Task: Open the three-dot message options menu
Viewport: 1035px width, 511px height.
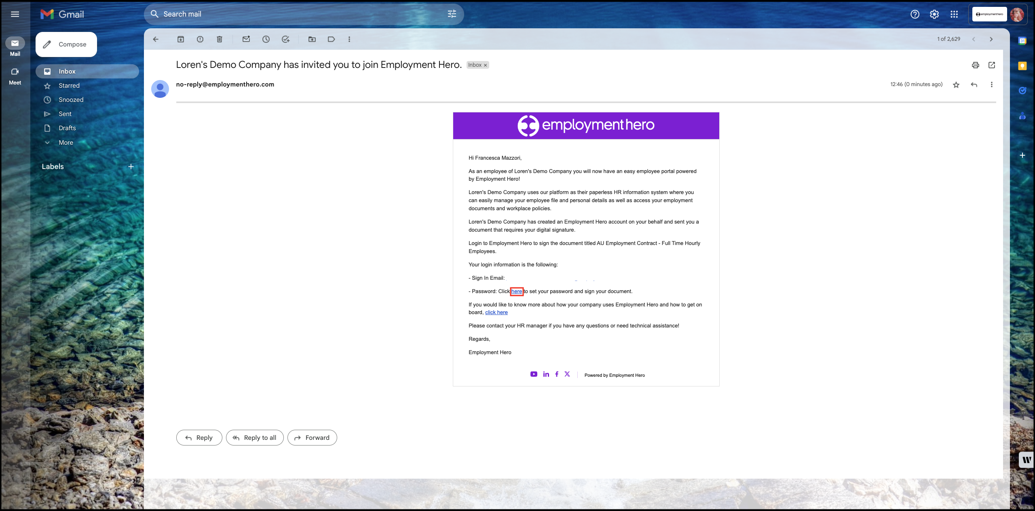Action: pyautogui.click(x=991, y=84)
